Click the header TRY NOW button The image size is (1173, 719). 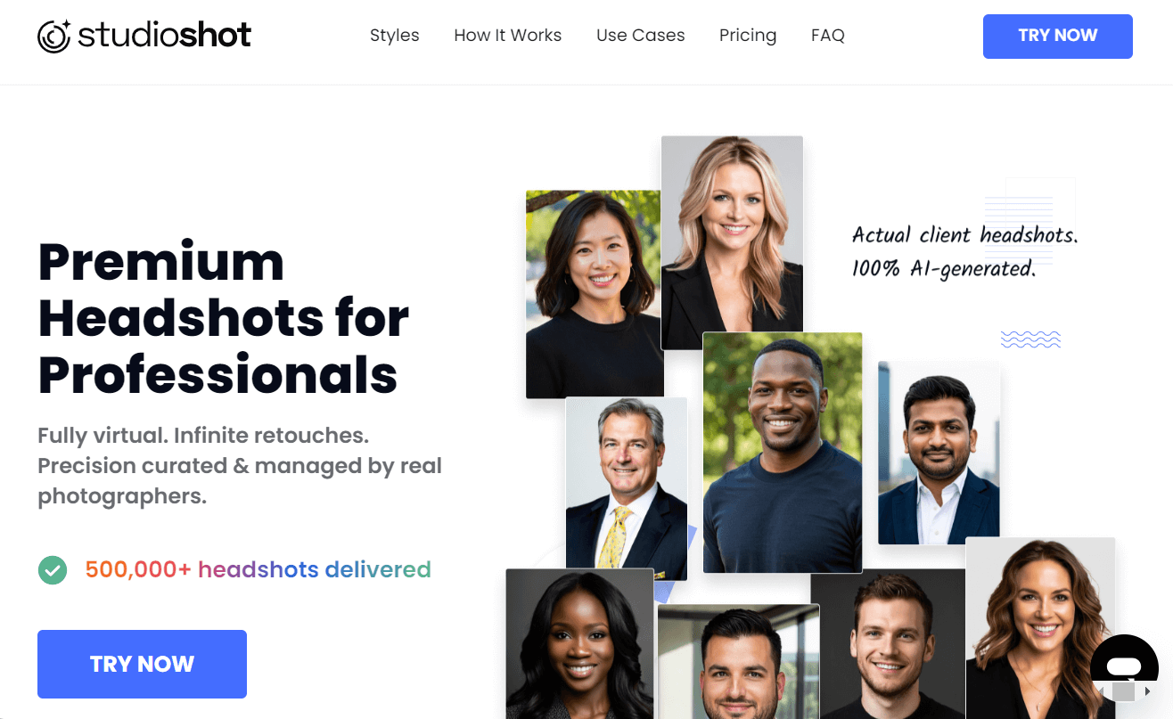(x=1058, y=37)
